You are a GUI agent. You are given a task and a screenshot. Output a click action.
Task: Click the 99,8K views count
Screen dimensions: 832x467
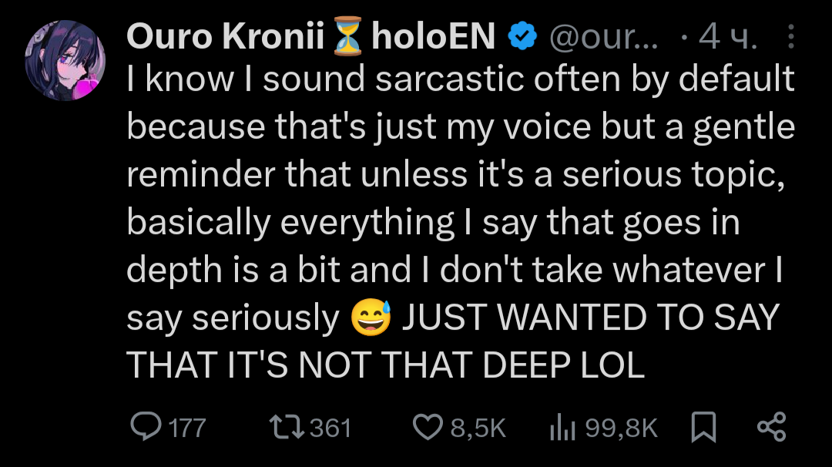(621, 428)
